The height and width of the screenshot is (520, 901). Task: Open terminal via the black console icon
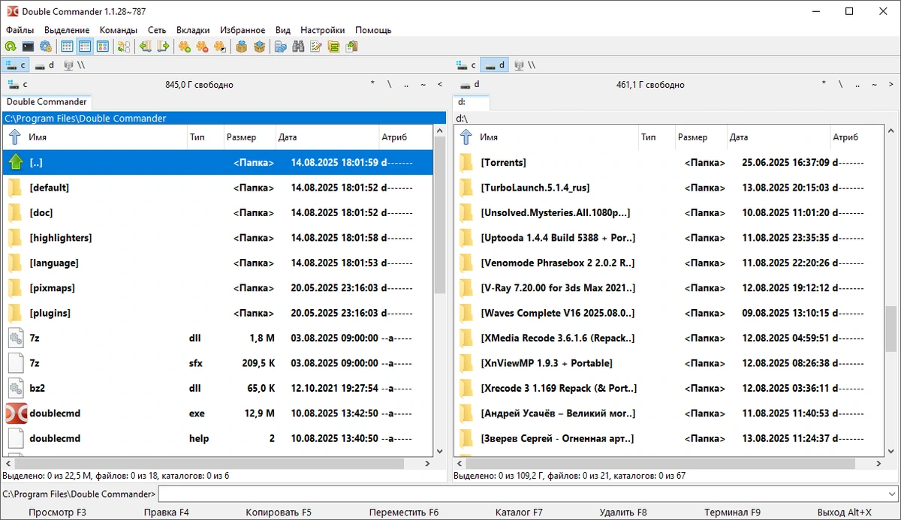pyautogui.click(x=28, y=47)
